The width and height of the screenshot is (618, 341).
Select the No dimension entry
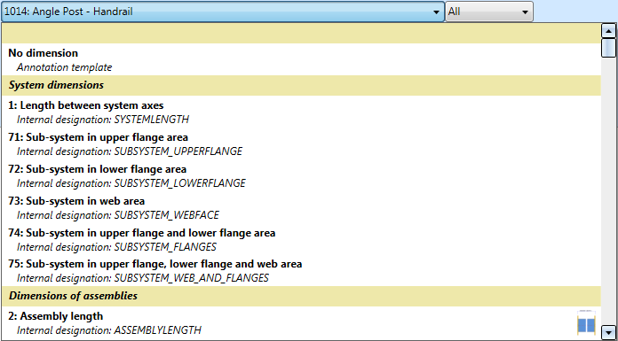pos(301,59)
